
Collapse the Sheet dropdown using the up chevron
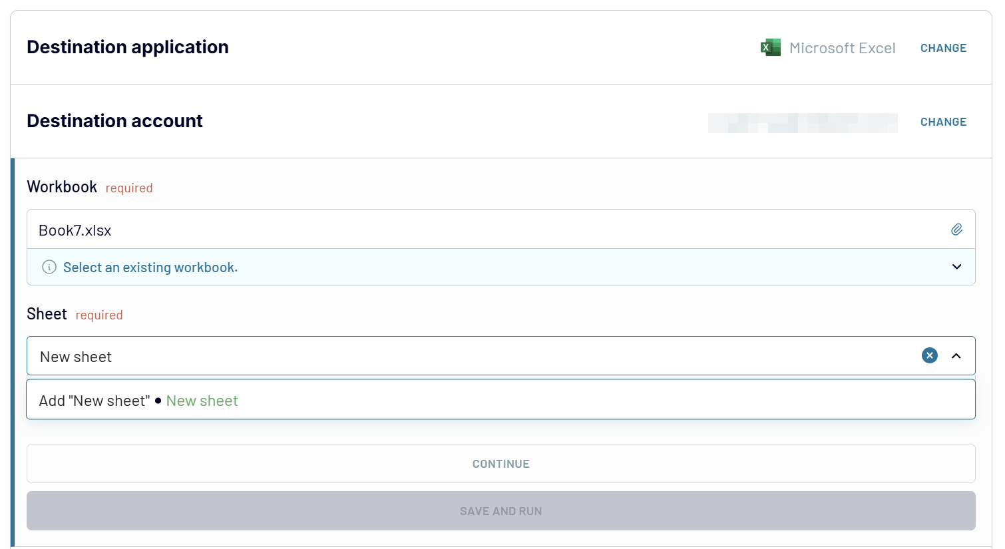point(956,355)
